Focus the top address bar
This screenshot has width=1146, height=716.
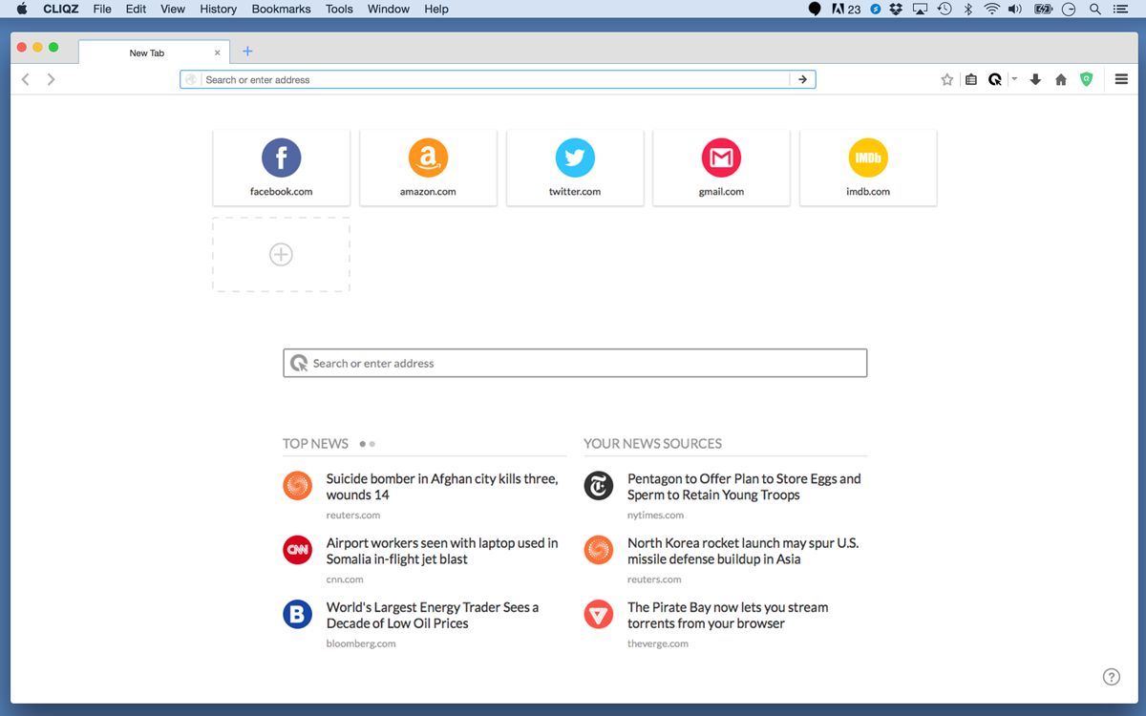pos(498,80)
